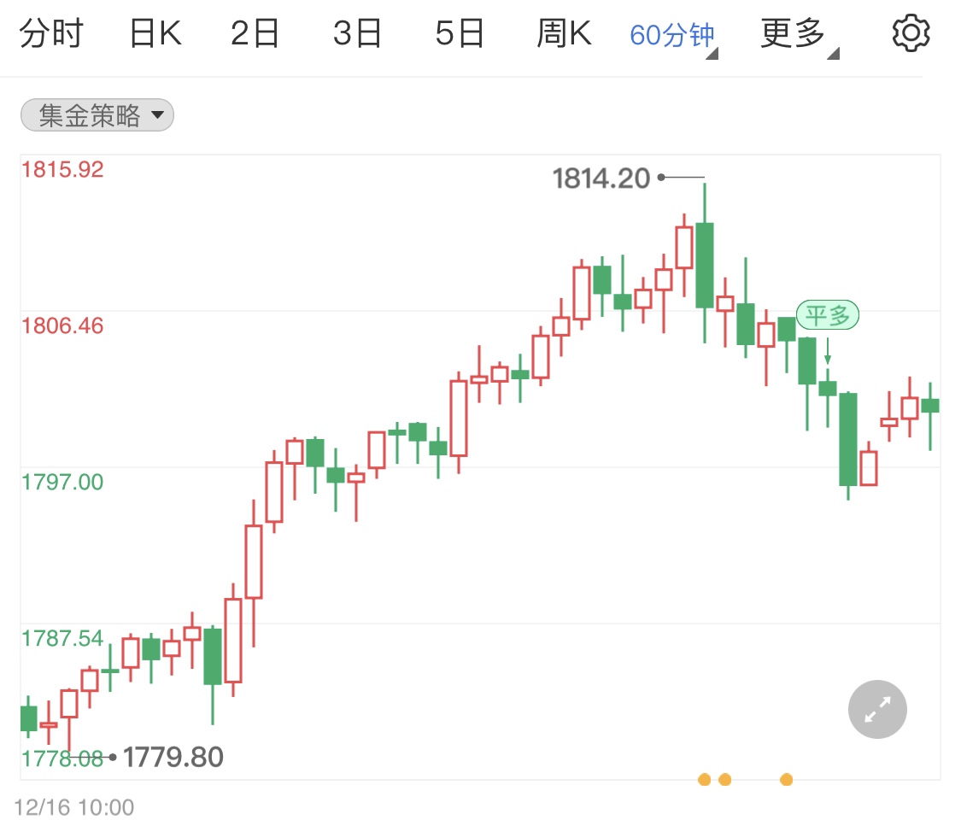
Task: Click the fullscreen expand icon
Action: pyautogui.click(x=876, y=709)
